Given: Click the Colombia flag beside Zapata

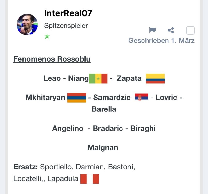Looking at the screenshot, I should [155, 78].
